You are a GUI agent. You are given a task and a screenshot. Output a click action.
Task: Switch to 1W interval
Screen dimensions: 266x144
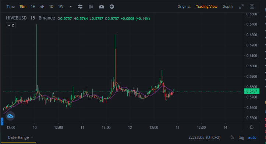click(x=61, y=7)
